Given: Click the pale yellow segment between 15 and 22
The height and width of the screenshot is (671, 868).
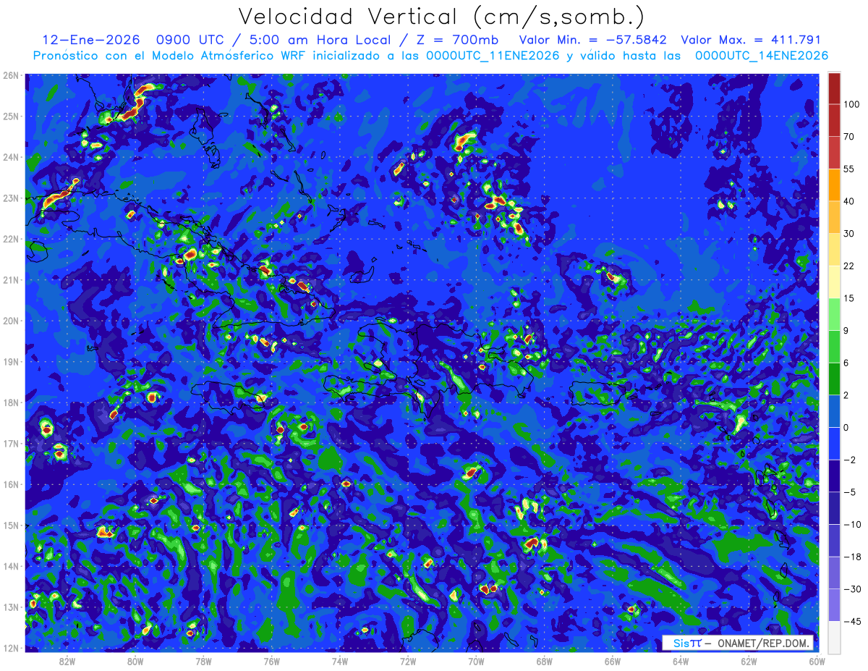Looking at the screenshot, I should click(834, 282).
